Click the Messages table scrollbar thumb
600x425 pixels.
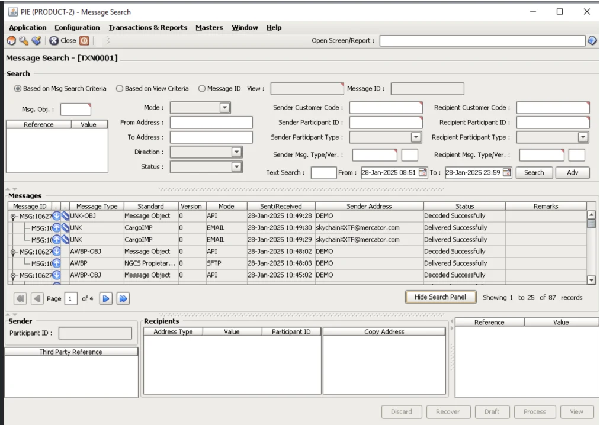point(591,223)
